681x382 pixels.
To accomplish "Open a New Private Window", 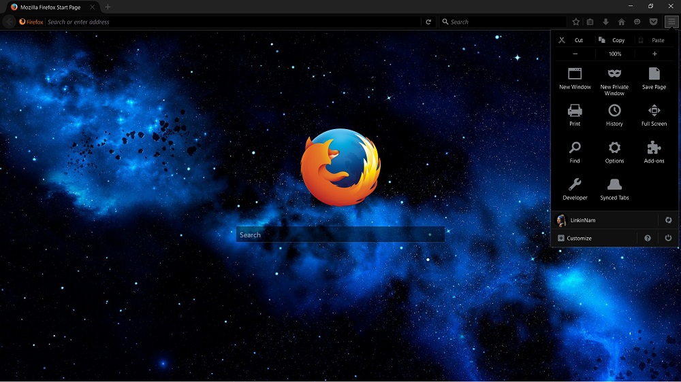I will tap(614, 82).
